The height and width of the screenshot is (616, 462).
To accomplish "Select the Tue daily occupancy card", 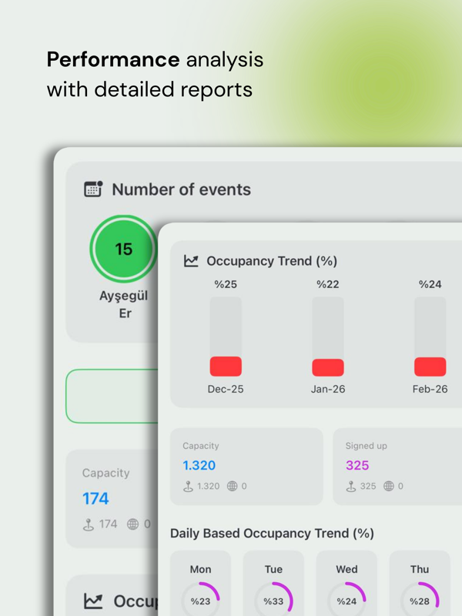I will [273, 583].
